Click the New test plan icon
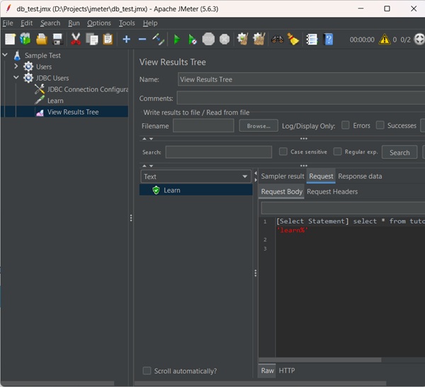 (11, 40)
